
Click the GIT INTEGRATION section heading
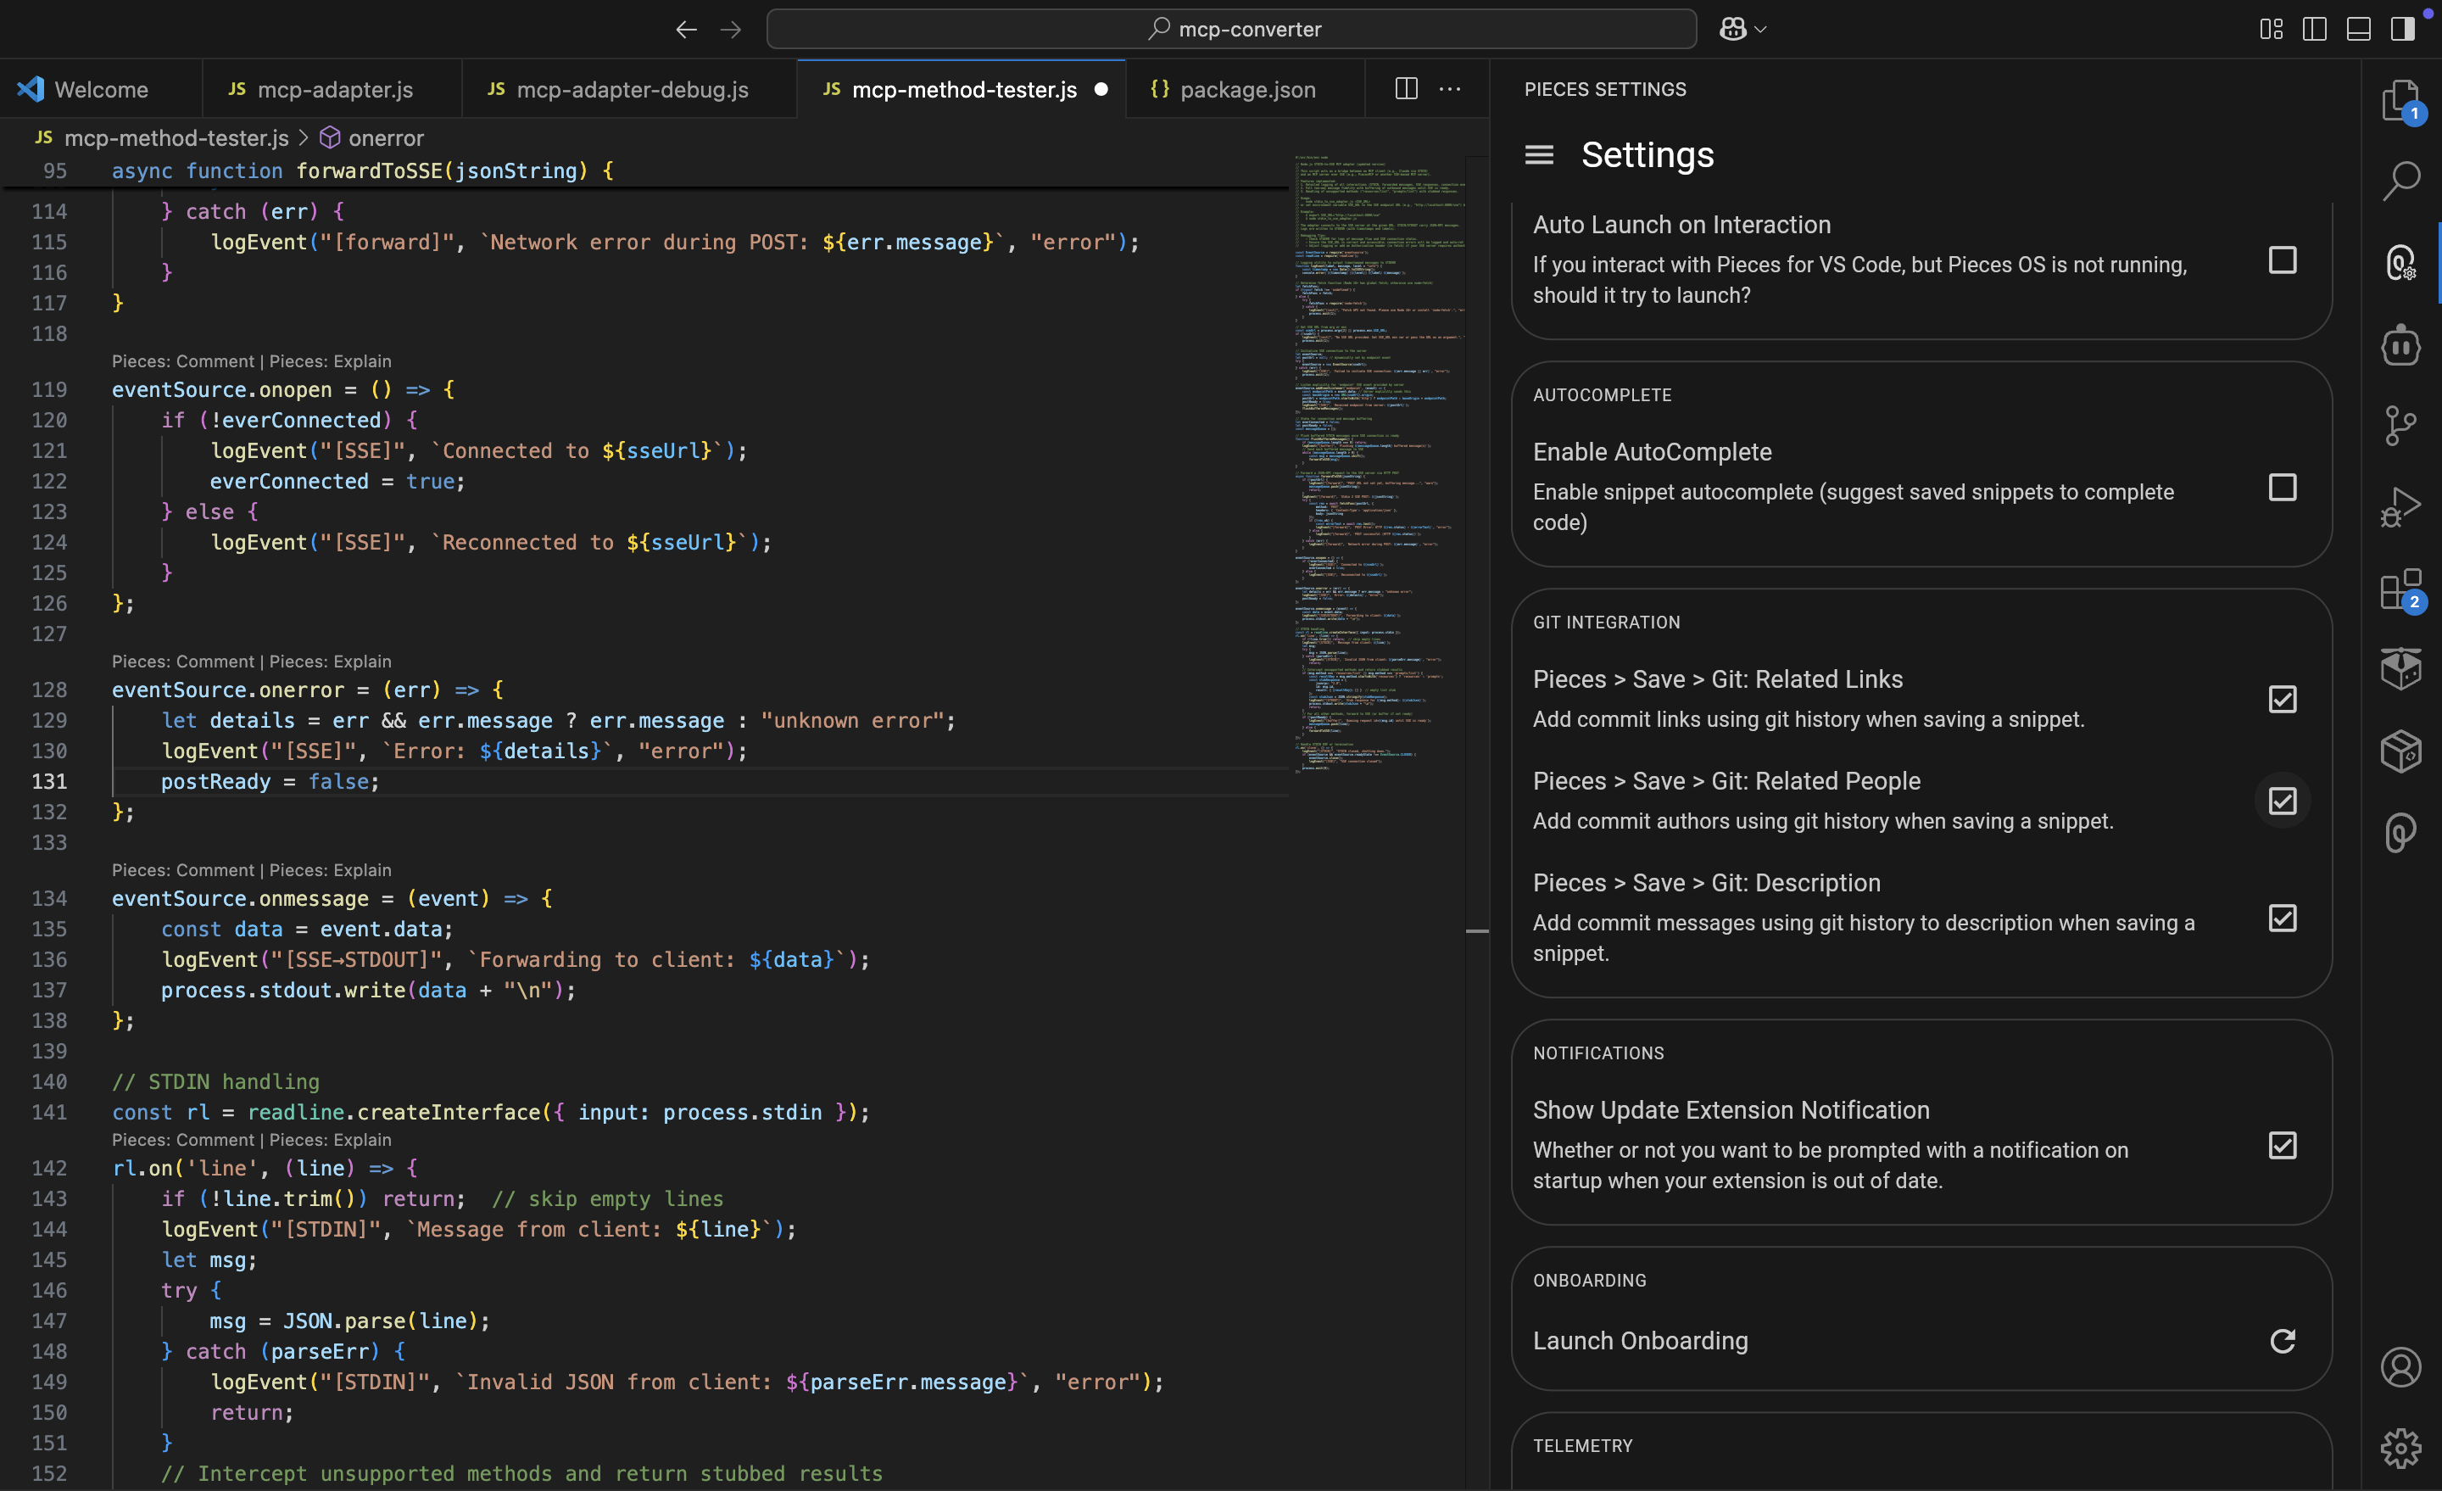pyautogui.click(x=1607, y=623)
